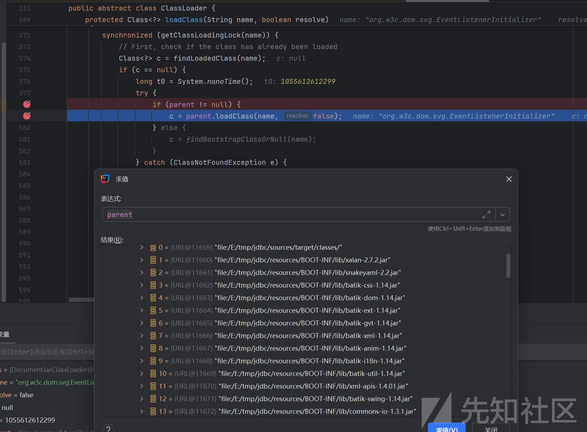The width and height of the screenshot is (587, 432).
Task: Expand URL entry 13 commons-io-1.3.1.jar
Action: [142, 411]
